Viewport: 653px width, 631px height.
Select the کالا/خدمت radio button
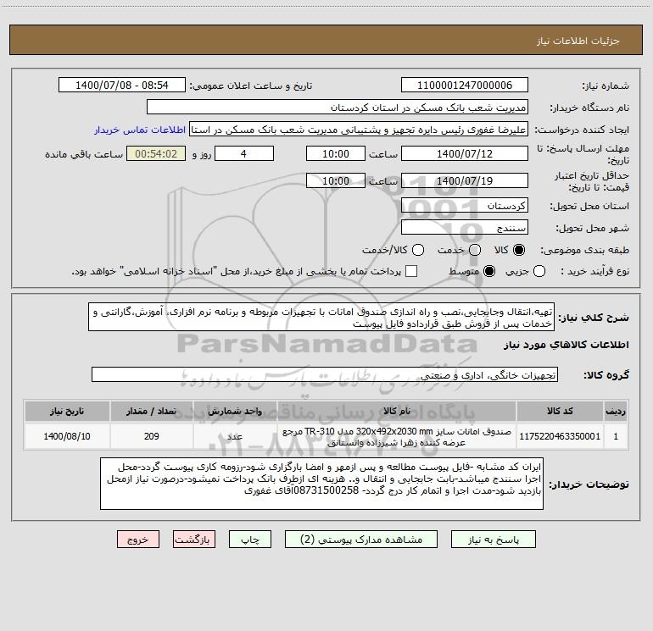coord(418,250)
